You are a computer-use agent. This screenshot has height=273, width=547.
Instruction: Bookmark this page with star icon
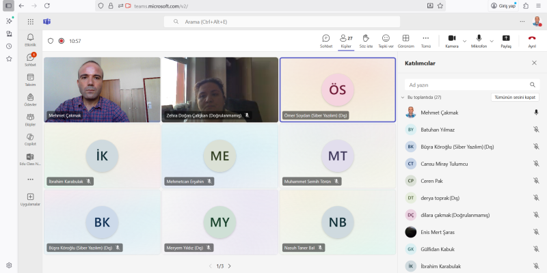pos(440,5)
